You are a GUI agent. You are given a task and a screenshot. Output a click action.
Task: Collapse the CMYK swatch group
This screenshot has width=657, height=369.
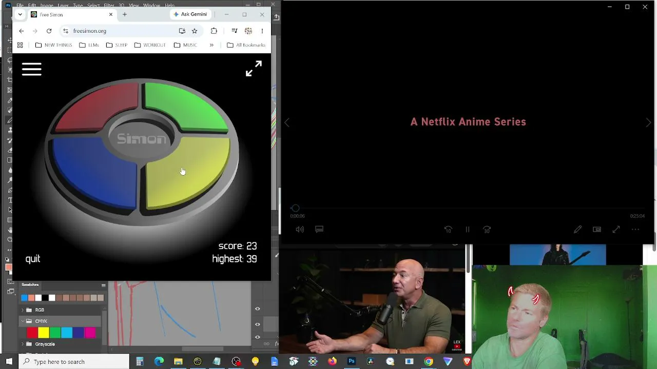pyautogui.click(x=22, y=321)
